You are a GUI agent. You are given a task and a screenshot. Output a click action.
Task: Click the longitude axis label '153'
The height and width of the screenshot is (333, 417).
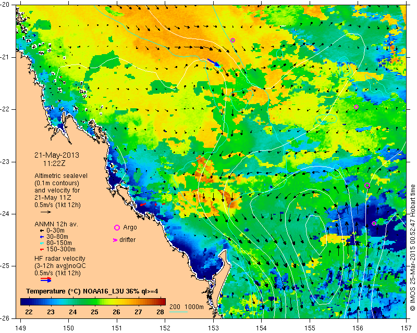[213, 328]
